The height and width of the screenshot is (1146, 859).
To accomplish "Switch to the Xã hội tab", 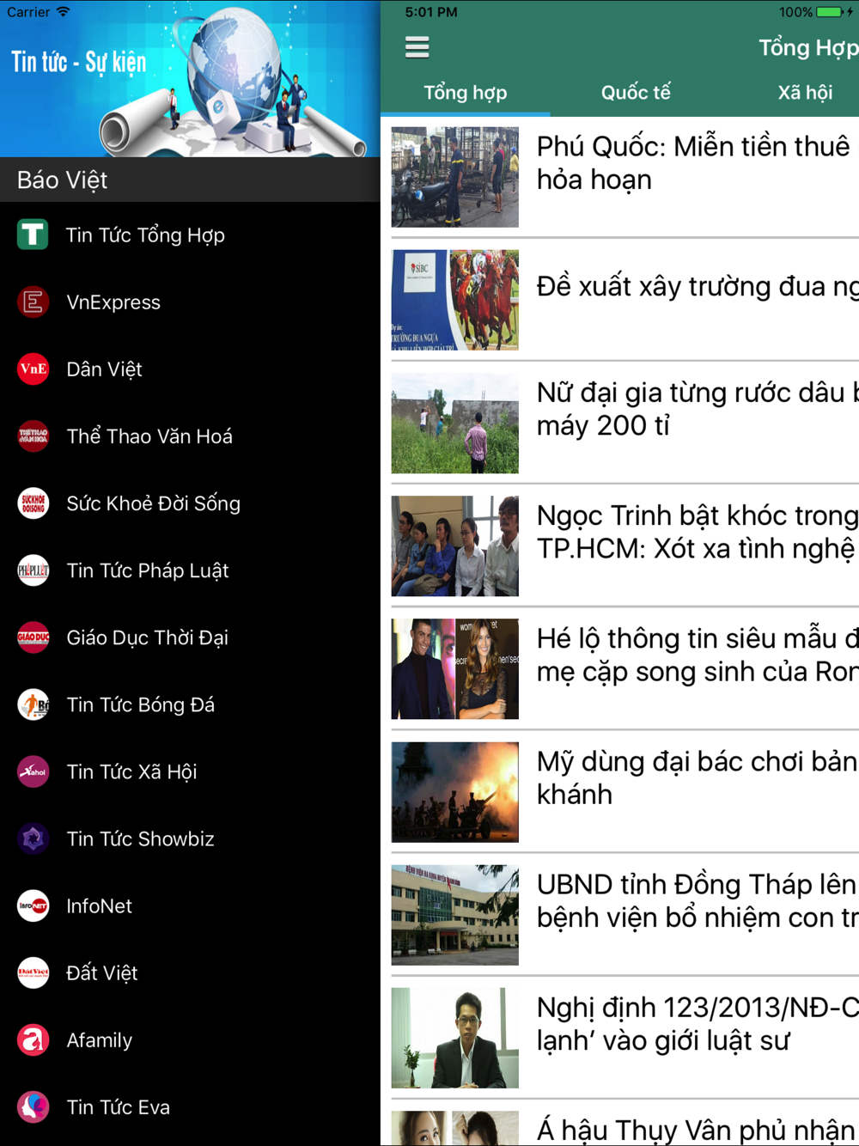I will (x=805, y=93).
